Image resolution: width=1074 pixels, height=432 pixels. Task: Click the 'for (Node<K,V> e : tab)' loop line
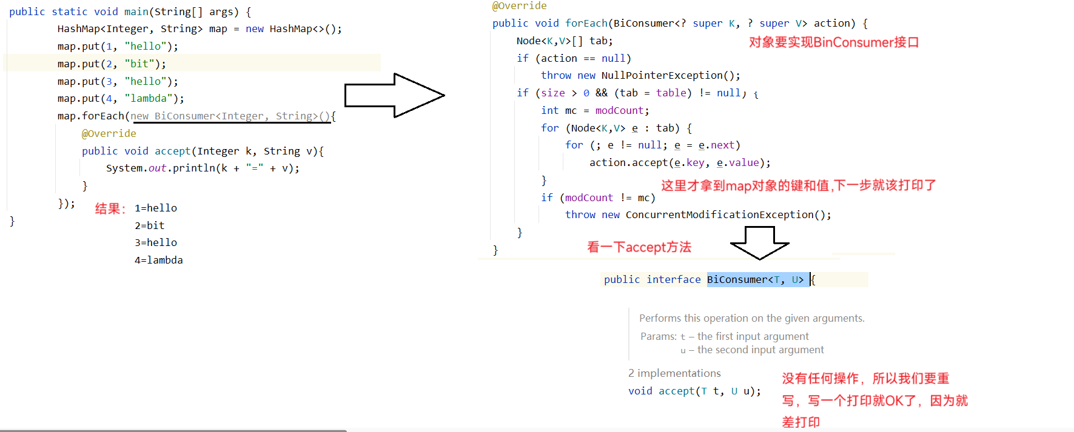tap(616, 128)
